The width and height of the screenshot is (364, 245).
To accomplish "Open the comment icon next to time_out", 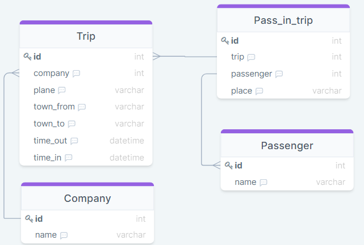I will (x=74, y=141).
